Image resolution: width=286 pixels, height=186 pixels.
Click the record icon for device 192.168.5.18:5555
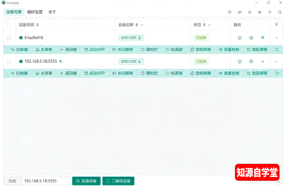pyautogui.click(x=251, y=62)
